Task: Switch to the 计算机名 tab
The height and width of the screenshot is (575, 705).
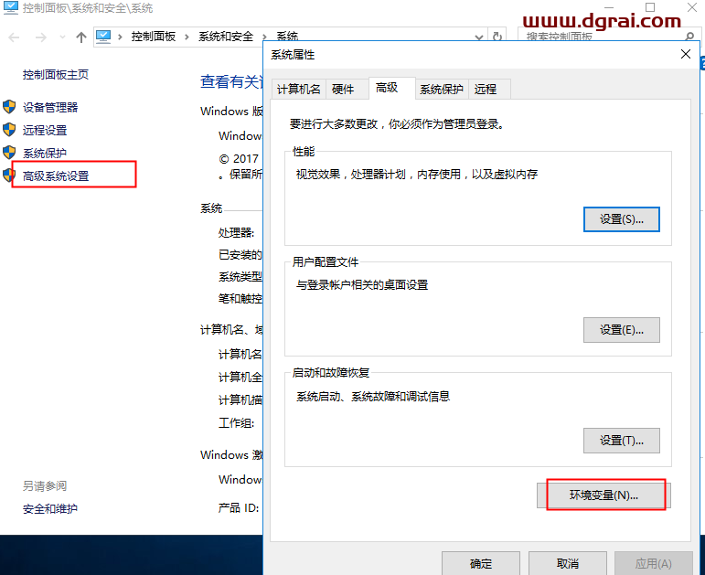Action: pos(299,89)
